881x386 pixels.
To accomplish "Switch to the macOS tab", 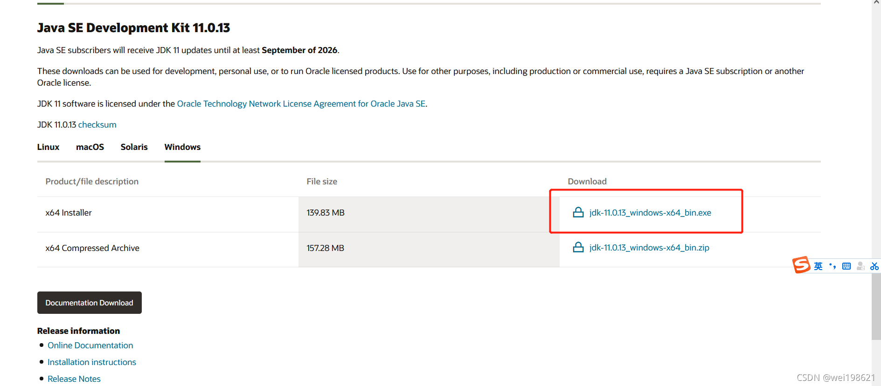I will tap(90, 147).
